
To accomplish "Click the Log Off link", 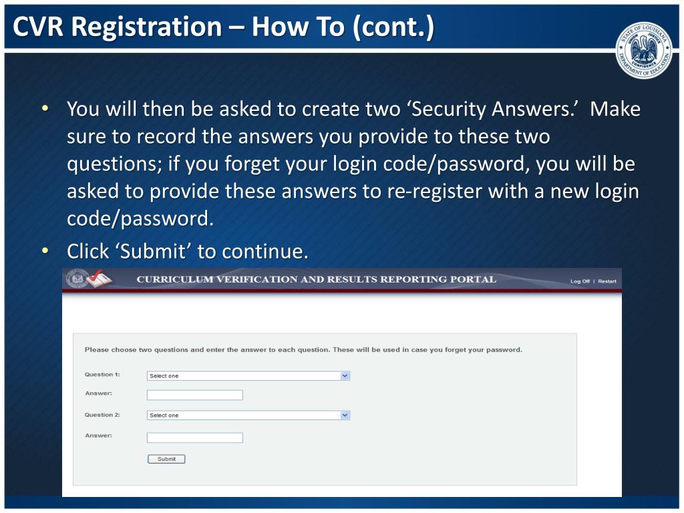I will [x=580, y=281].
